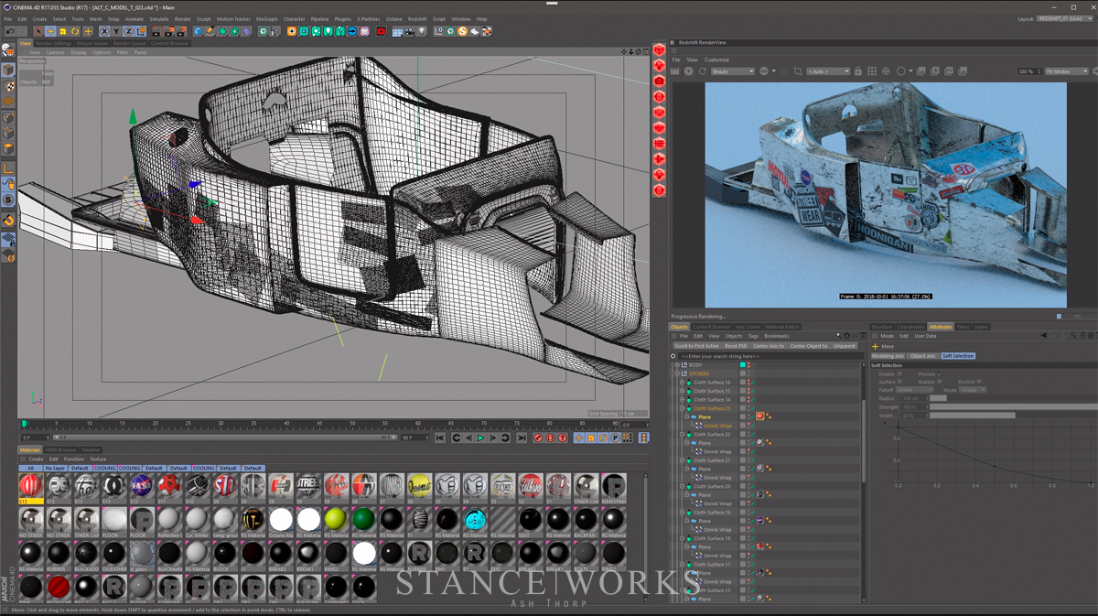Toggle the Preview checkbox
This screenshot has height=616, width=1098.
point(940,374)
